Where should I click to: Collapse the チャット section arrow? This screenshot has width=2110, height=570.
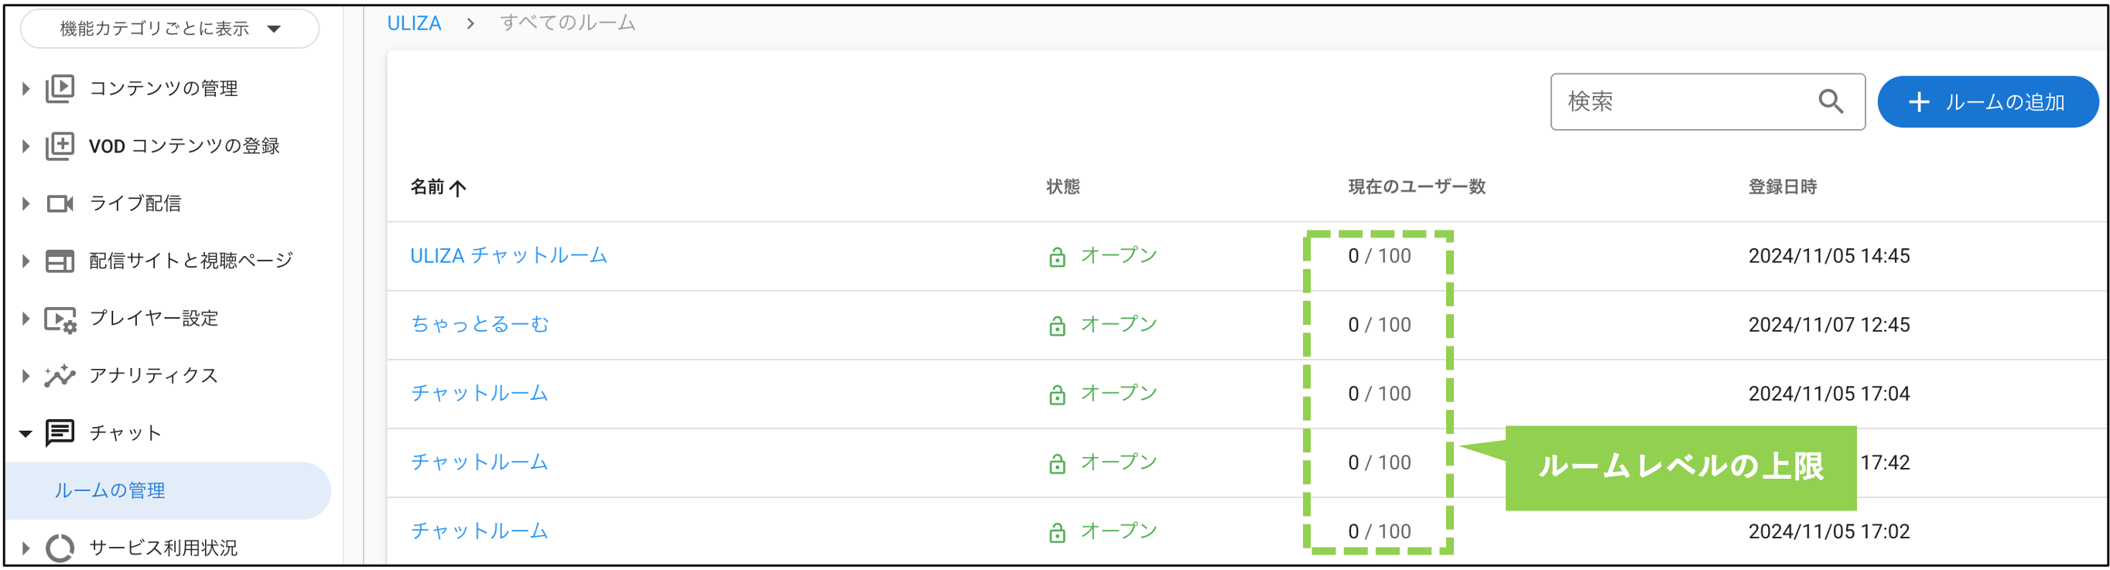pyautogui.click(x=26, y=433)
